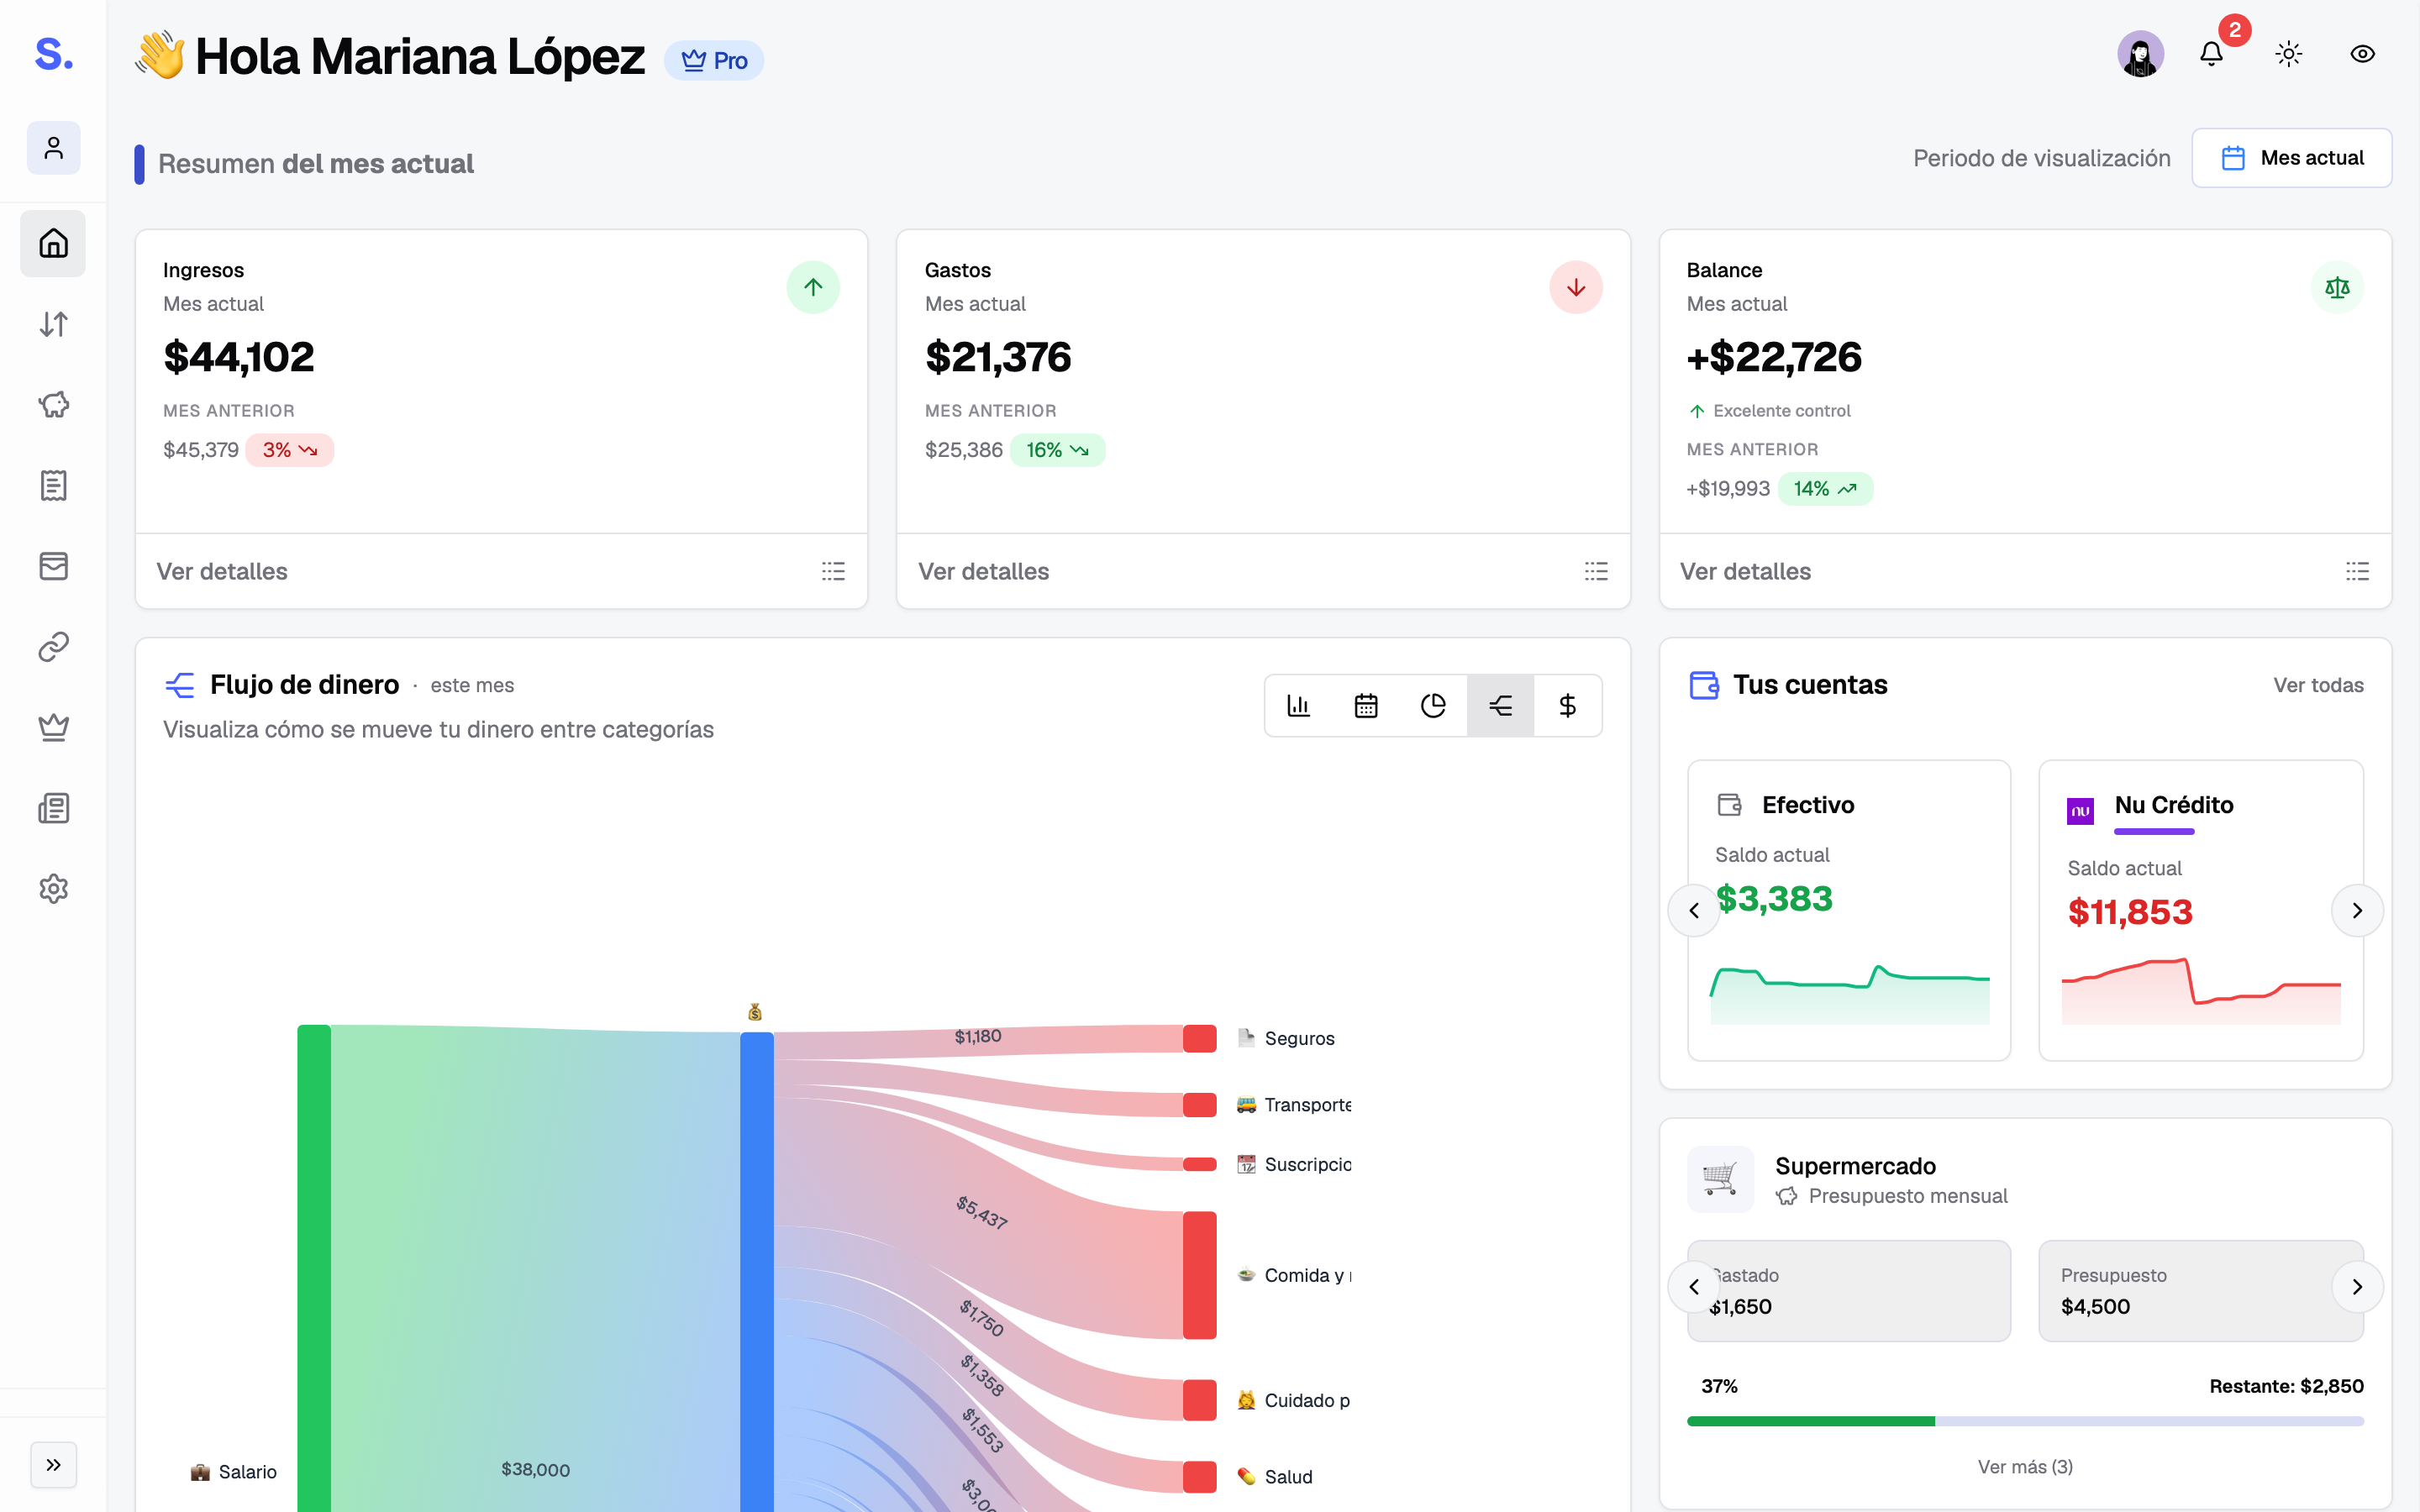The image size is (2420, 1512).
Task: Open the transactions up-down arrows sidebar icon
Action: pos(53,324)
